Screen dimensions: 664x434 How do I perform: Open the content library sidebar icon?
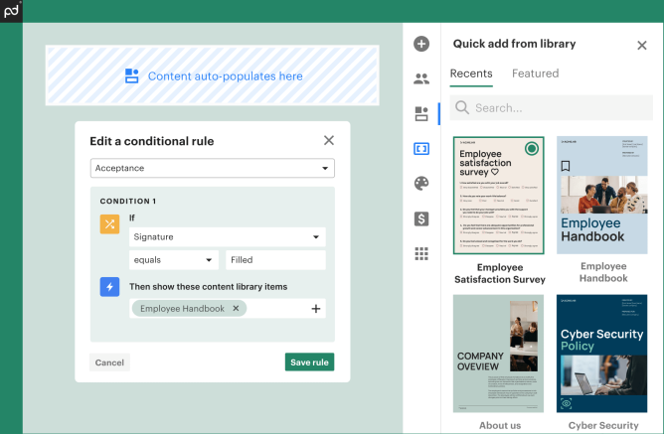[x=421, y=114]
